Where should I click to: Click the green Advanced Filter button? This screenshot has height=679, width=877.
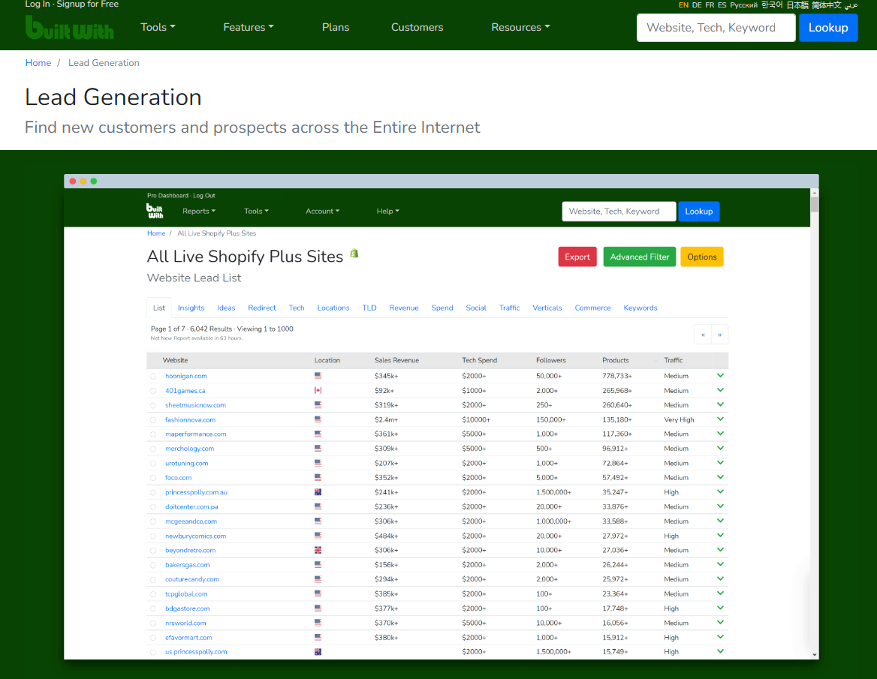639,257
